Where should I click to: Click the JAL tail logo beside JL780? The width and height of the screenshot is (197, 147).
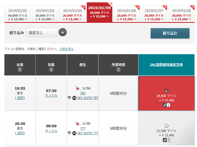(x=78, y=123)
